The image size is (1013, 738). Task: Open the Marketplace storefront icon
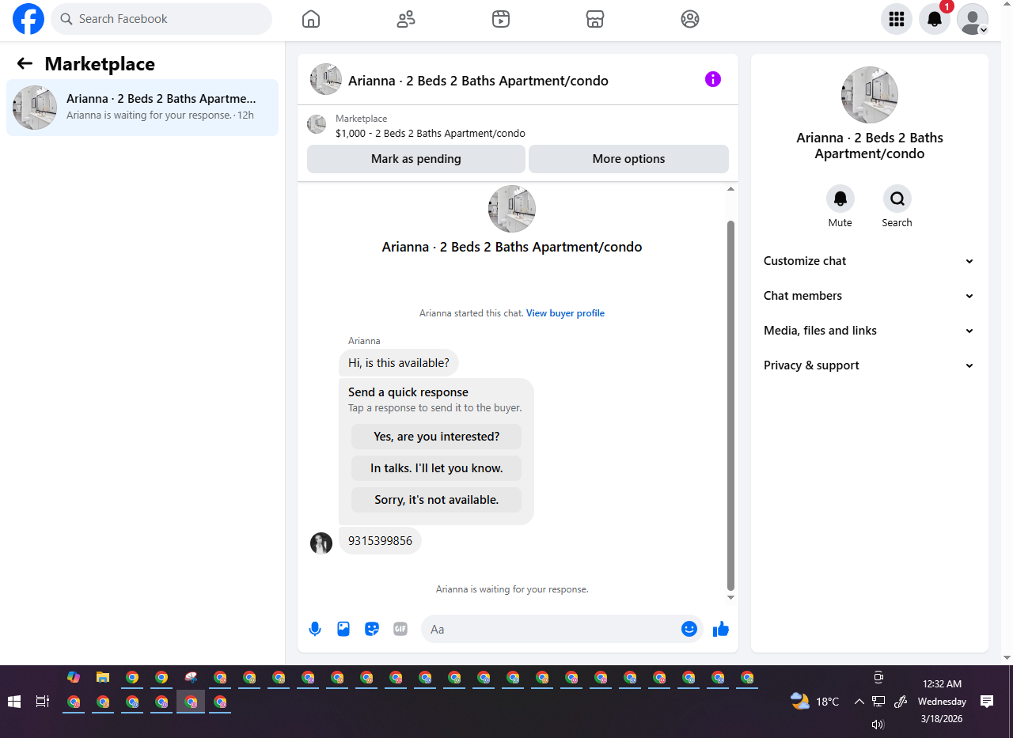(x=595, y=19)
